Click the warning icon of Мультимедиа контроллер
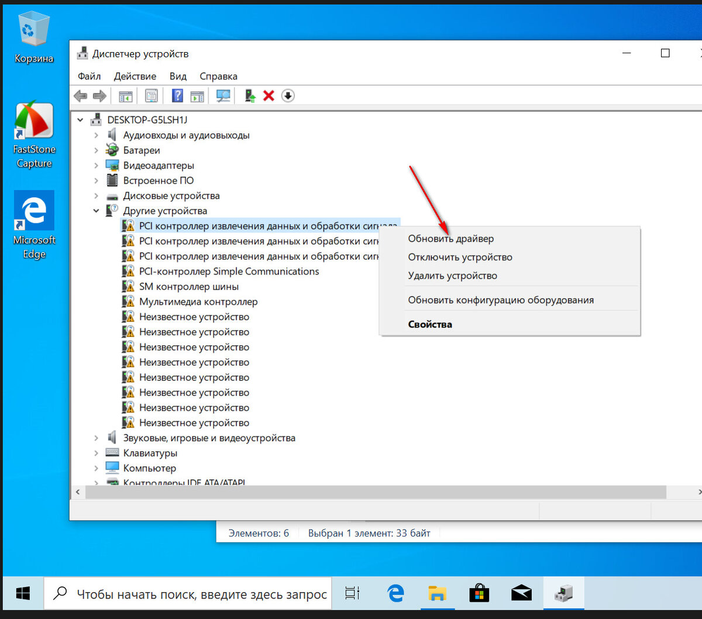The image size is (702, 619). point(128,302)
